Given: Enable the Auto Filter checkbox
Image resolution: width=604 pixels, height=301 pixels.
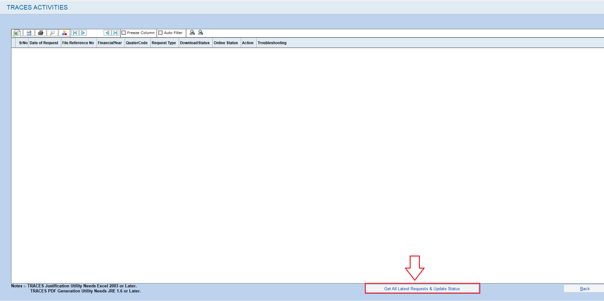Looking at the screenshot, I should 161,33.
